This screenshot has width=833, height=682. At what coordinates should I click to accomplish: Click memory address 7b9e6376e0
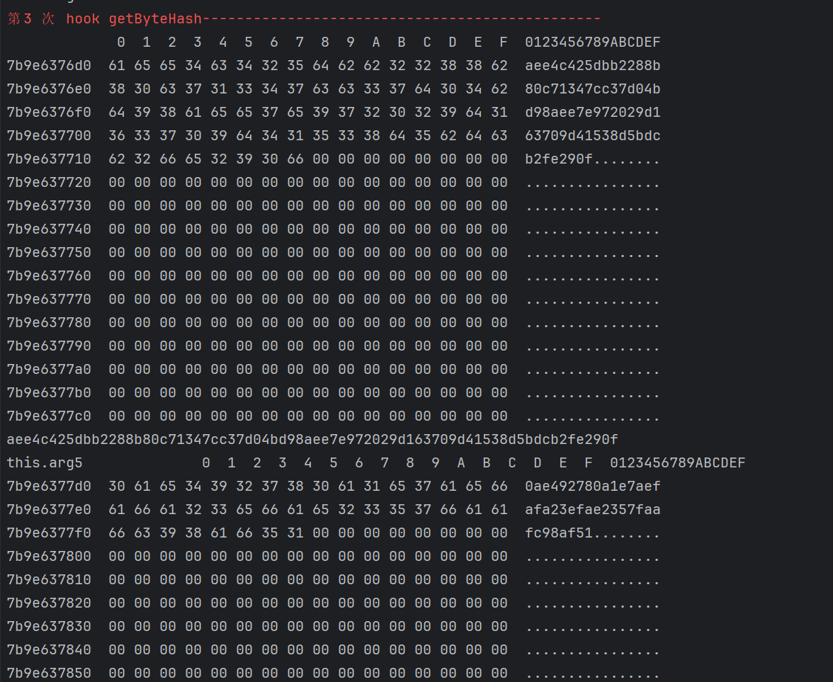click(49, 89)
